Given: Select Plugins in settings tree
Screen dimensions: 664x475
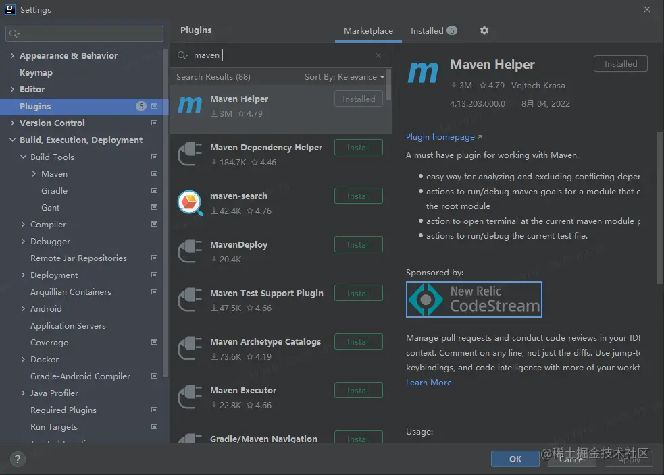Looking at the screenshot, I should [x=84, y=106].
